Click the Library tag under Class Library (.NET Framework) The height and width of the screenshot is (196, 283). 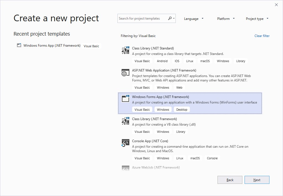pos(181,132)
